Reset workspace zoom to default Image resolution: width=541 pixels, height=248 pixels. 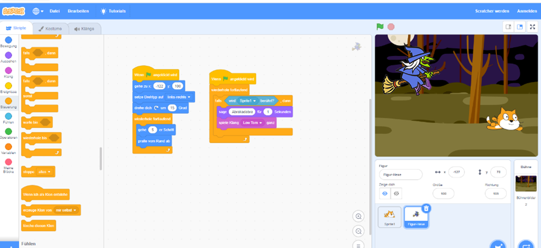358,245
